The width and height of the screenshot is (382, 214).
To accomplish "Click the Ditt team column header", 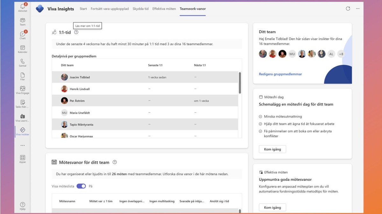I will pos(67,65).
